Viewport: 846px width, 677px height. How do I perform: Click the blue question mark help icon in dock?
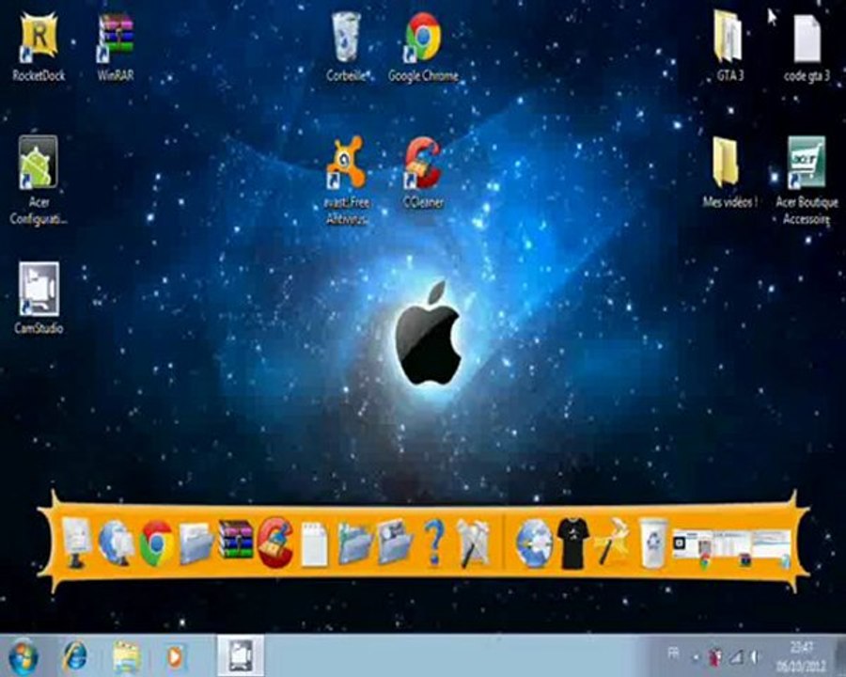[x=434, y=542]
